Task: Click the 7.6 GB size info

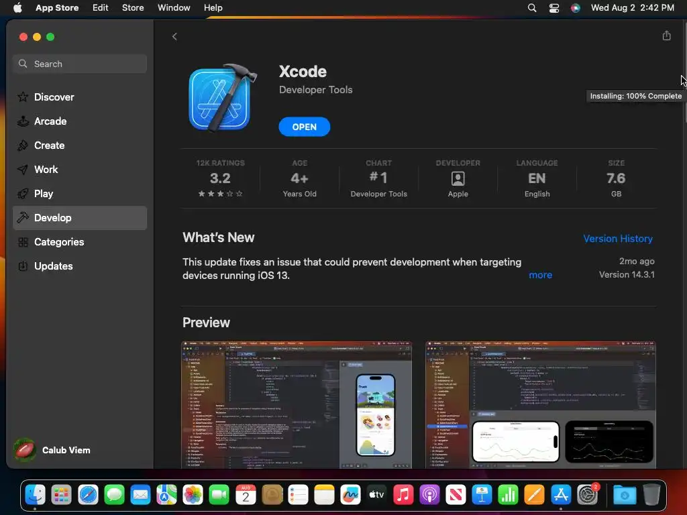Action: 616,178
